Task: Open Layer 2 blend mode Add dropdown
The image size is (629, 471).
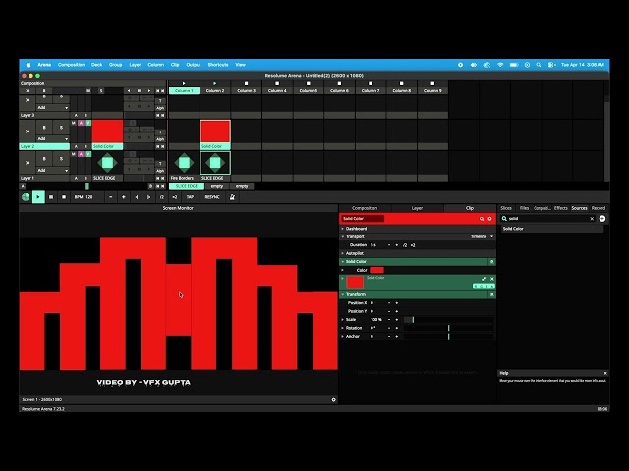Action: tap(52, 139)
